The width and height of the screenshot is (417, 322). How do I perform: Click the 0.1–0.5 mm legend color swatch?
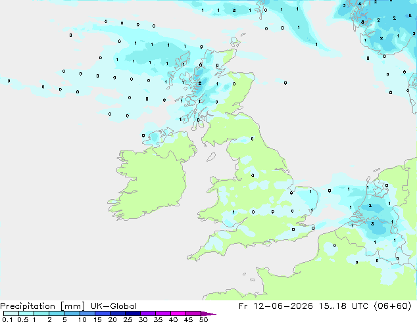coord(11,313)
